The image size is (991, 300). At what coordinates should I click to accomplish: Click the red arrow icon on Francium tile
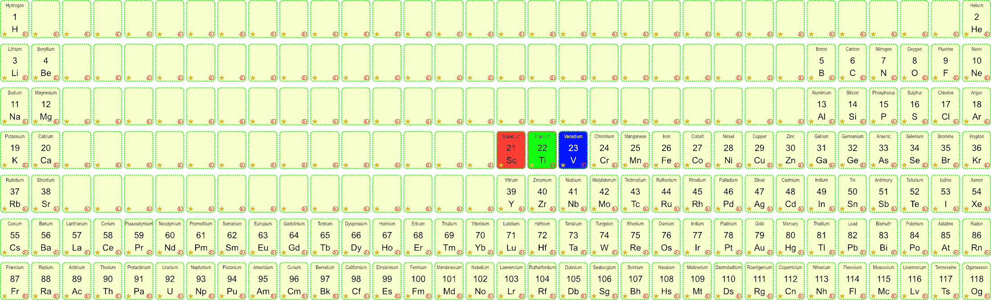25,296
